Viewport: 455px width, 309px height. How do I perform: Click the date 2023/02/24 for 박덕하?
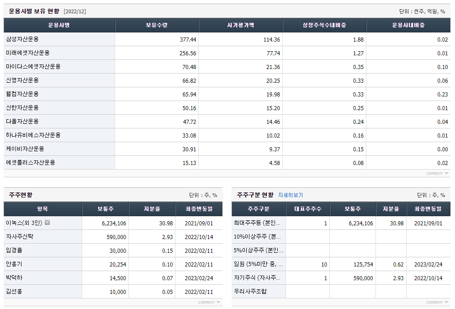[x=199, y=278]
